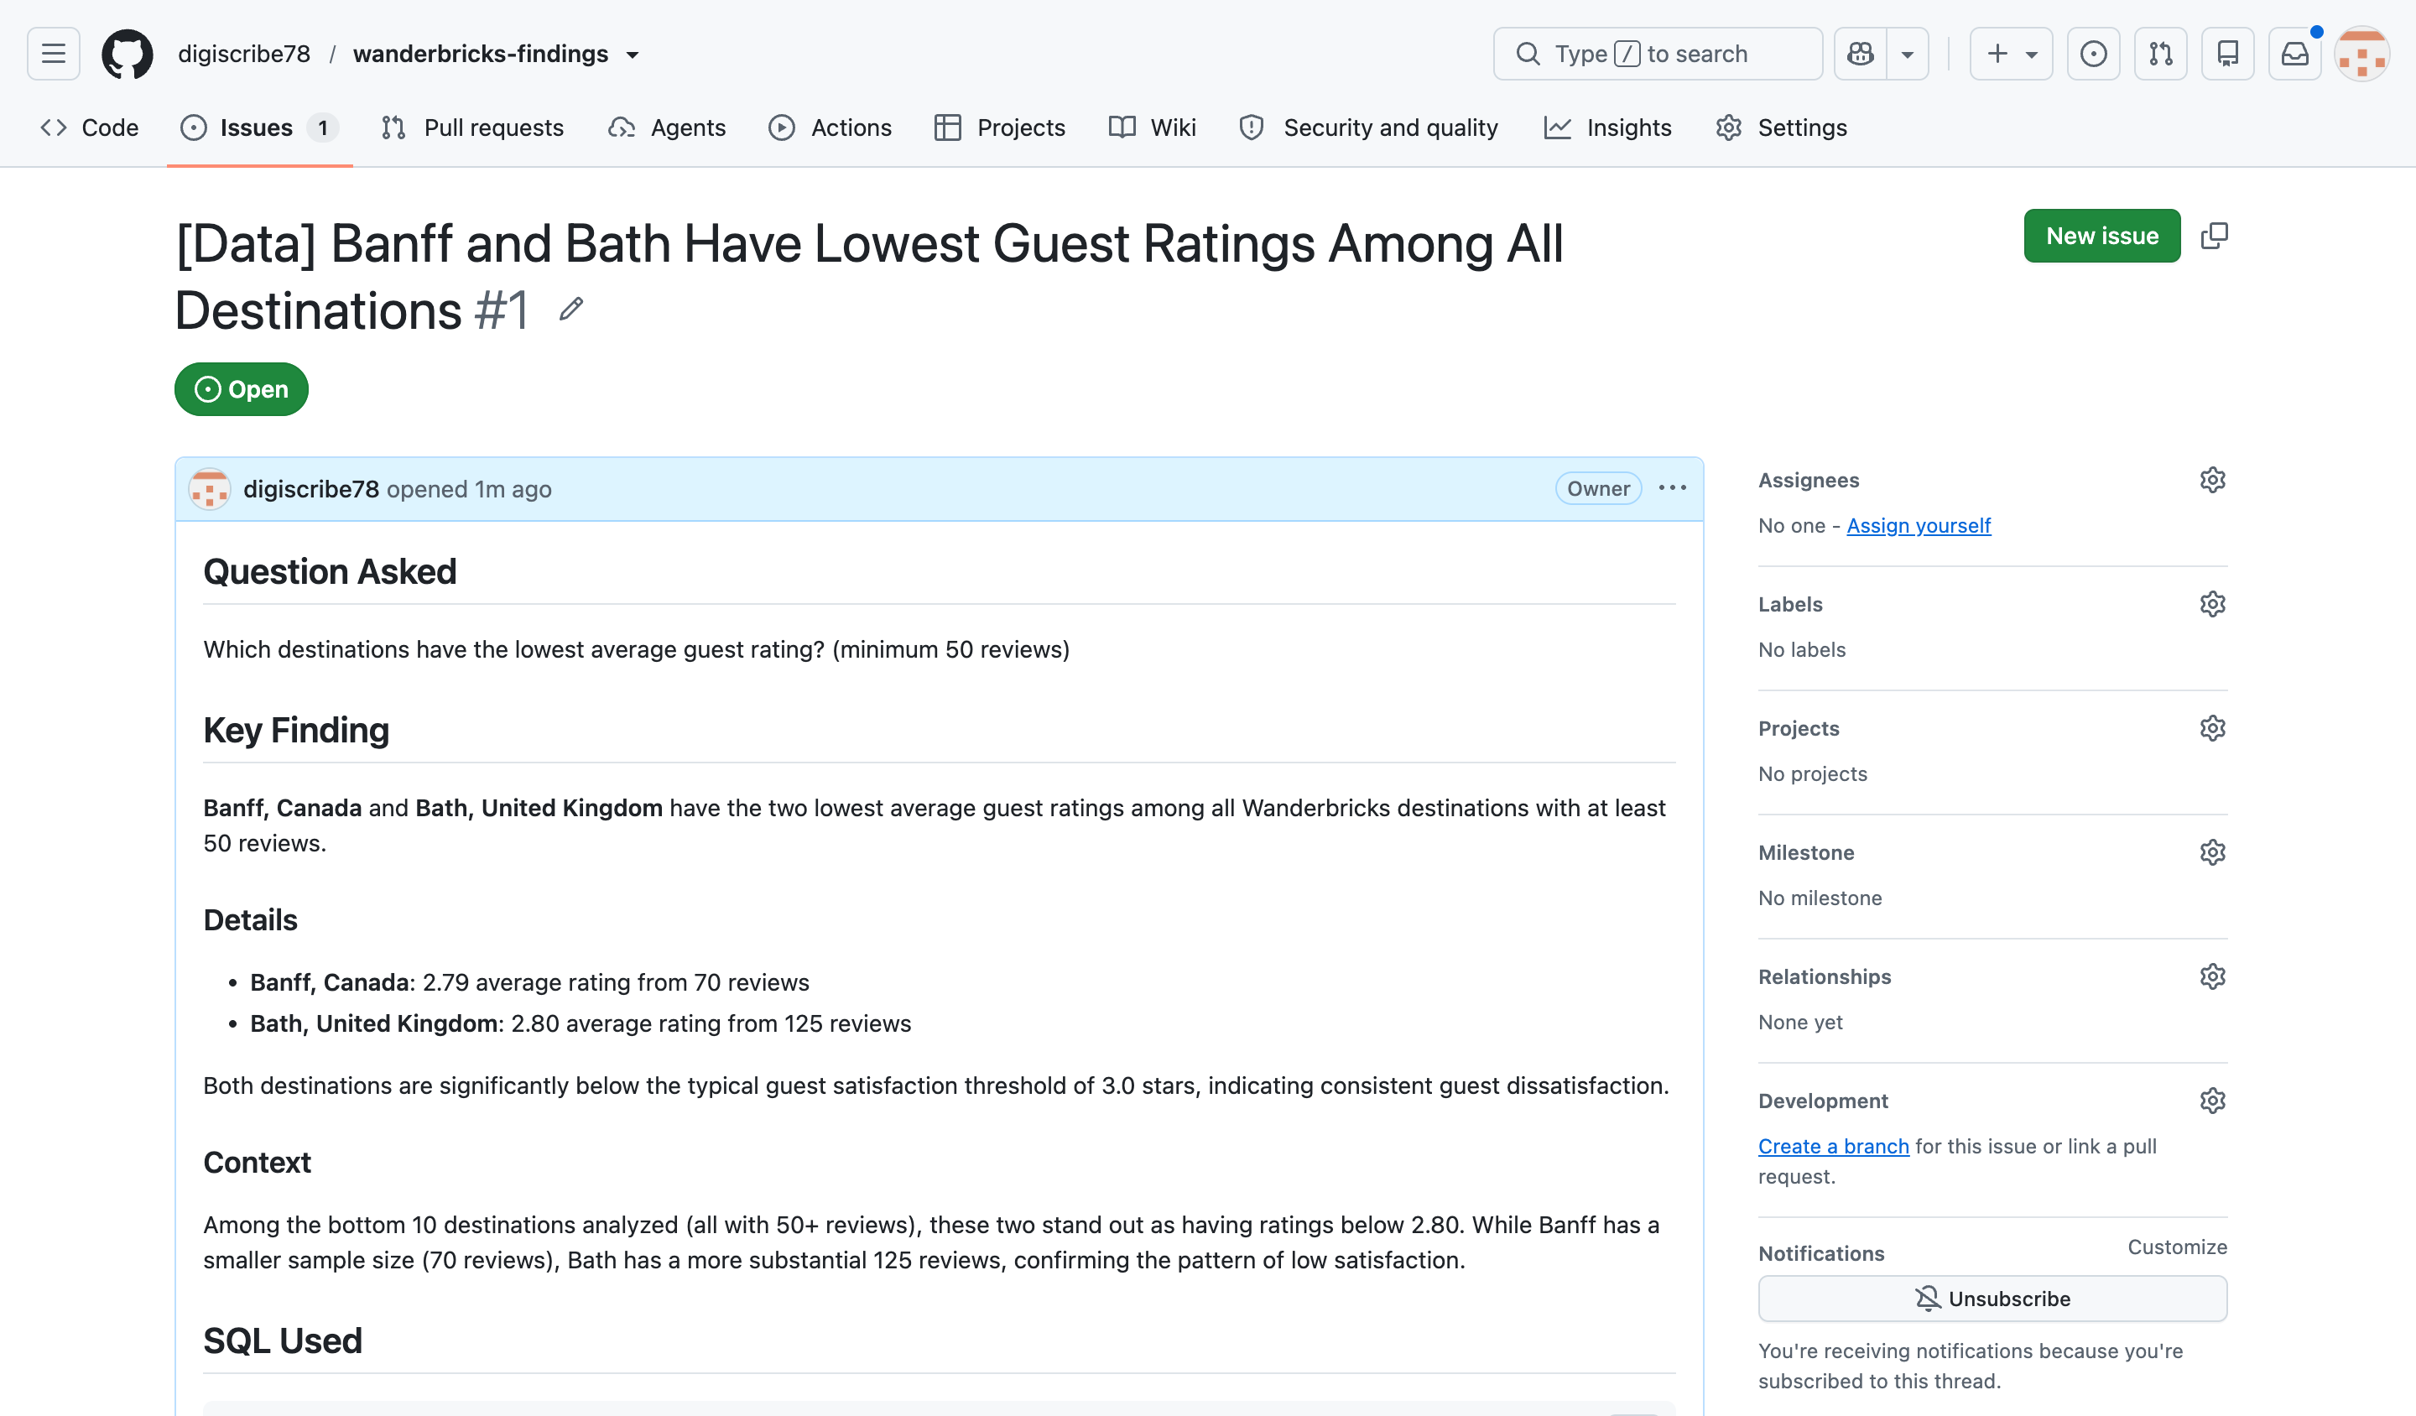Open the Security and quality tab
The height and width of the screenshot is (1416, 2416).
(x=1368, y=128)
